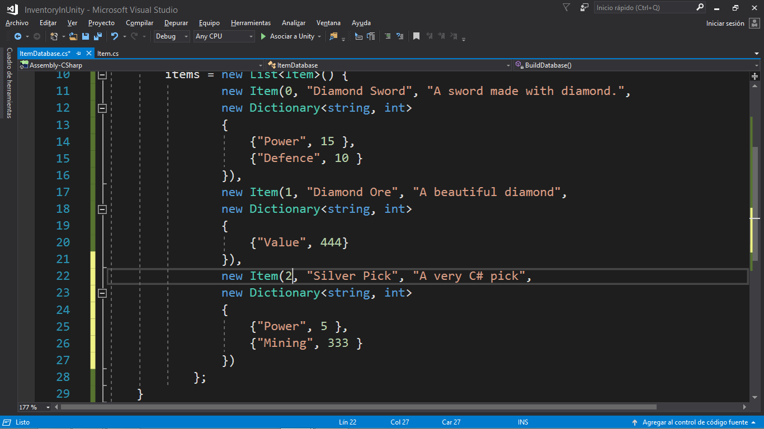The width and height of the screenshot is (764, 429).
Task: Click Agregar al control de código fuente
Action: coord(695,422)
